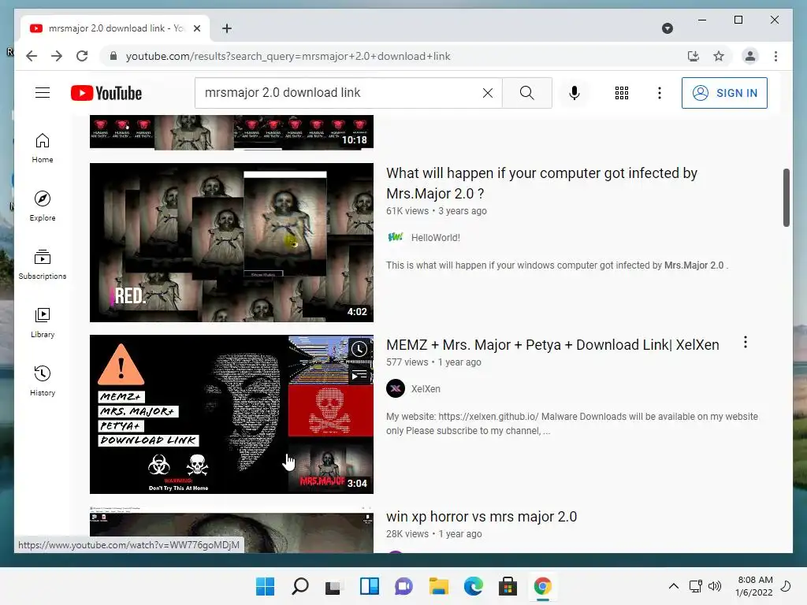Open YouTube settings three-dot menu
This screenshot has width=807, height=605.
tap(660, 93)
